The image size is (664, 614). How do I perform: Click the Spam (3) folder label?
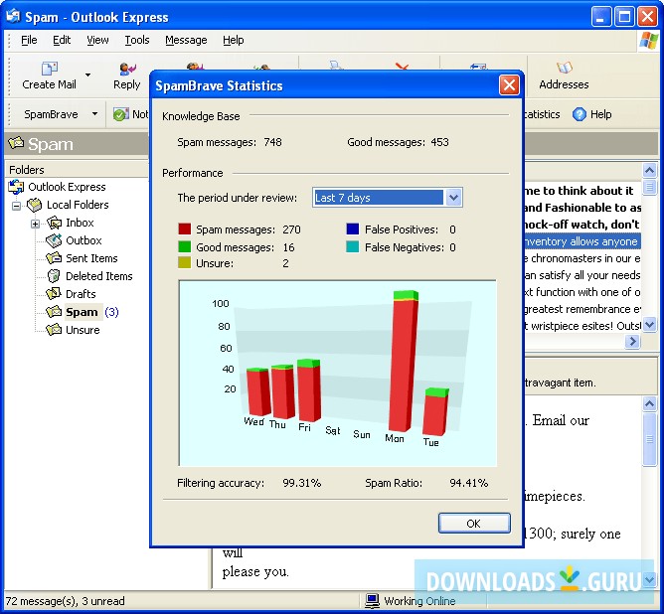[91, 312]
